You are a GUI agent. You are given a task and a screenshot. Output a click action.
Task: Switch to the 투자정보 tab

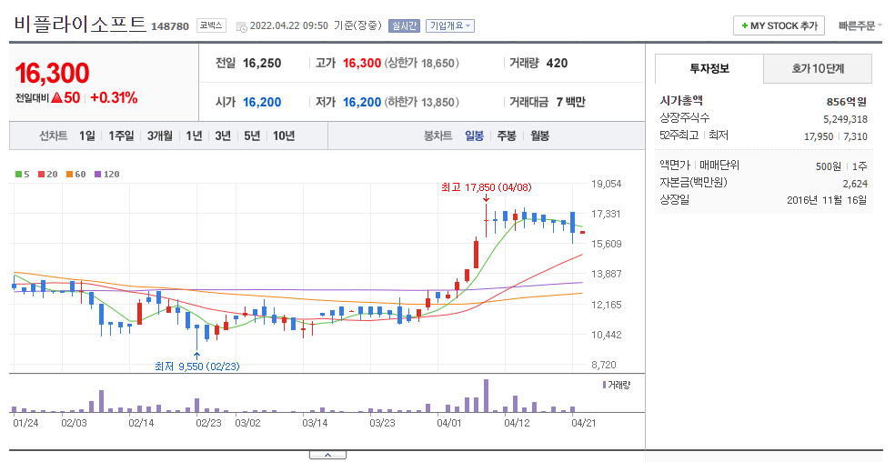pos(709,68)
